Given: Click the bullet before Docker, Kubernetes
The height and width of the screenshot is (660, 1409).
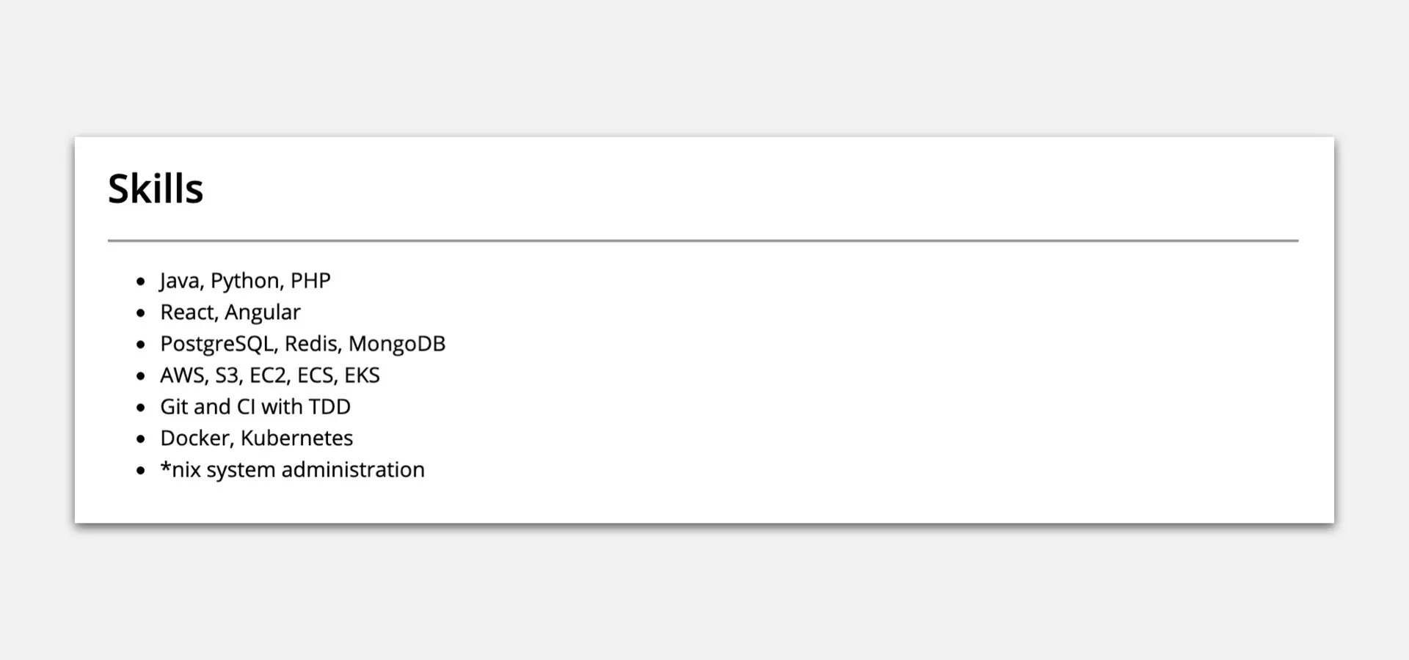Looking at the screenshot, I should point(141,439).
